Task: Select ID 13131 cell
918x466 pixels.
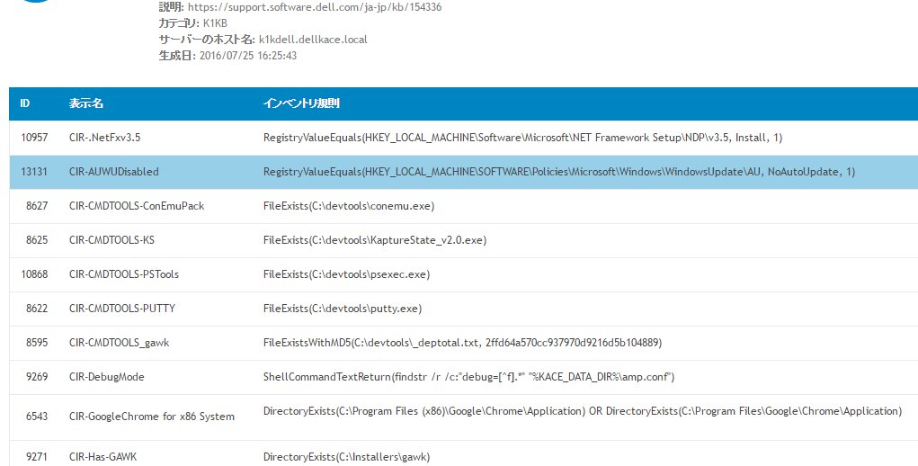Action: 34,172
